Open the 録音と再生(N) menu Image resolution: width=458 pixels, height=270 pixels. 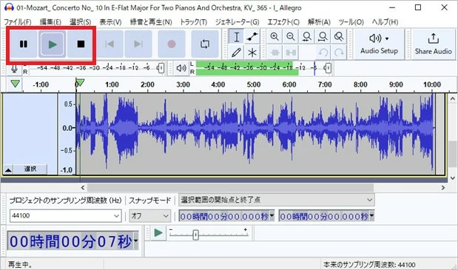click(151, 22)
